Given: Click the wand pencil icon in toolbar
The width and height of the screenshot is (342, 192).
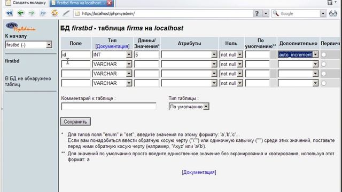Looking at the screenshot, I should click(66, 13).
